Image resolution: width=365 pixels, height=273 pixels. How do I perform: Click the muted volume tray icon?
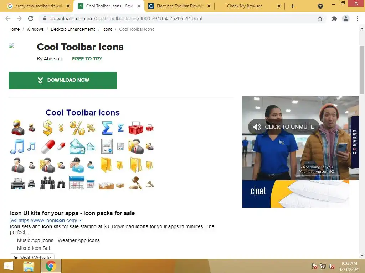(331, 266)
